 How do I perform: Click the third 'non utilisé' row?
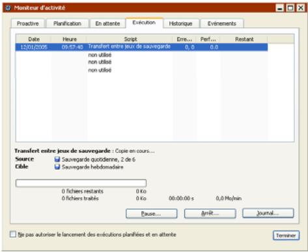coord(100,70)
